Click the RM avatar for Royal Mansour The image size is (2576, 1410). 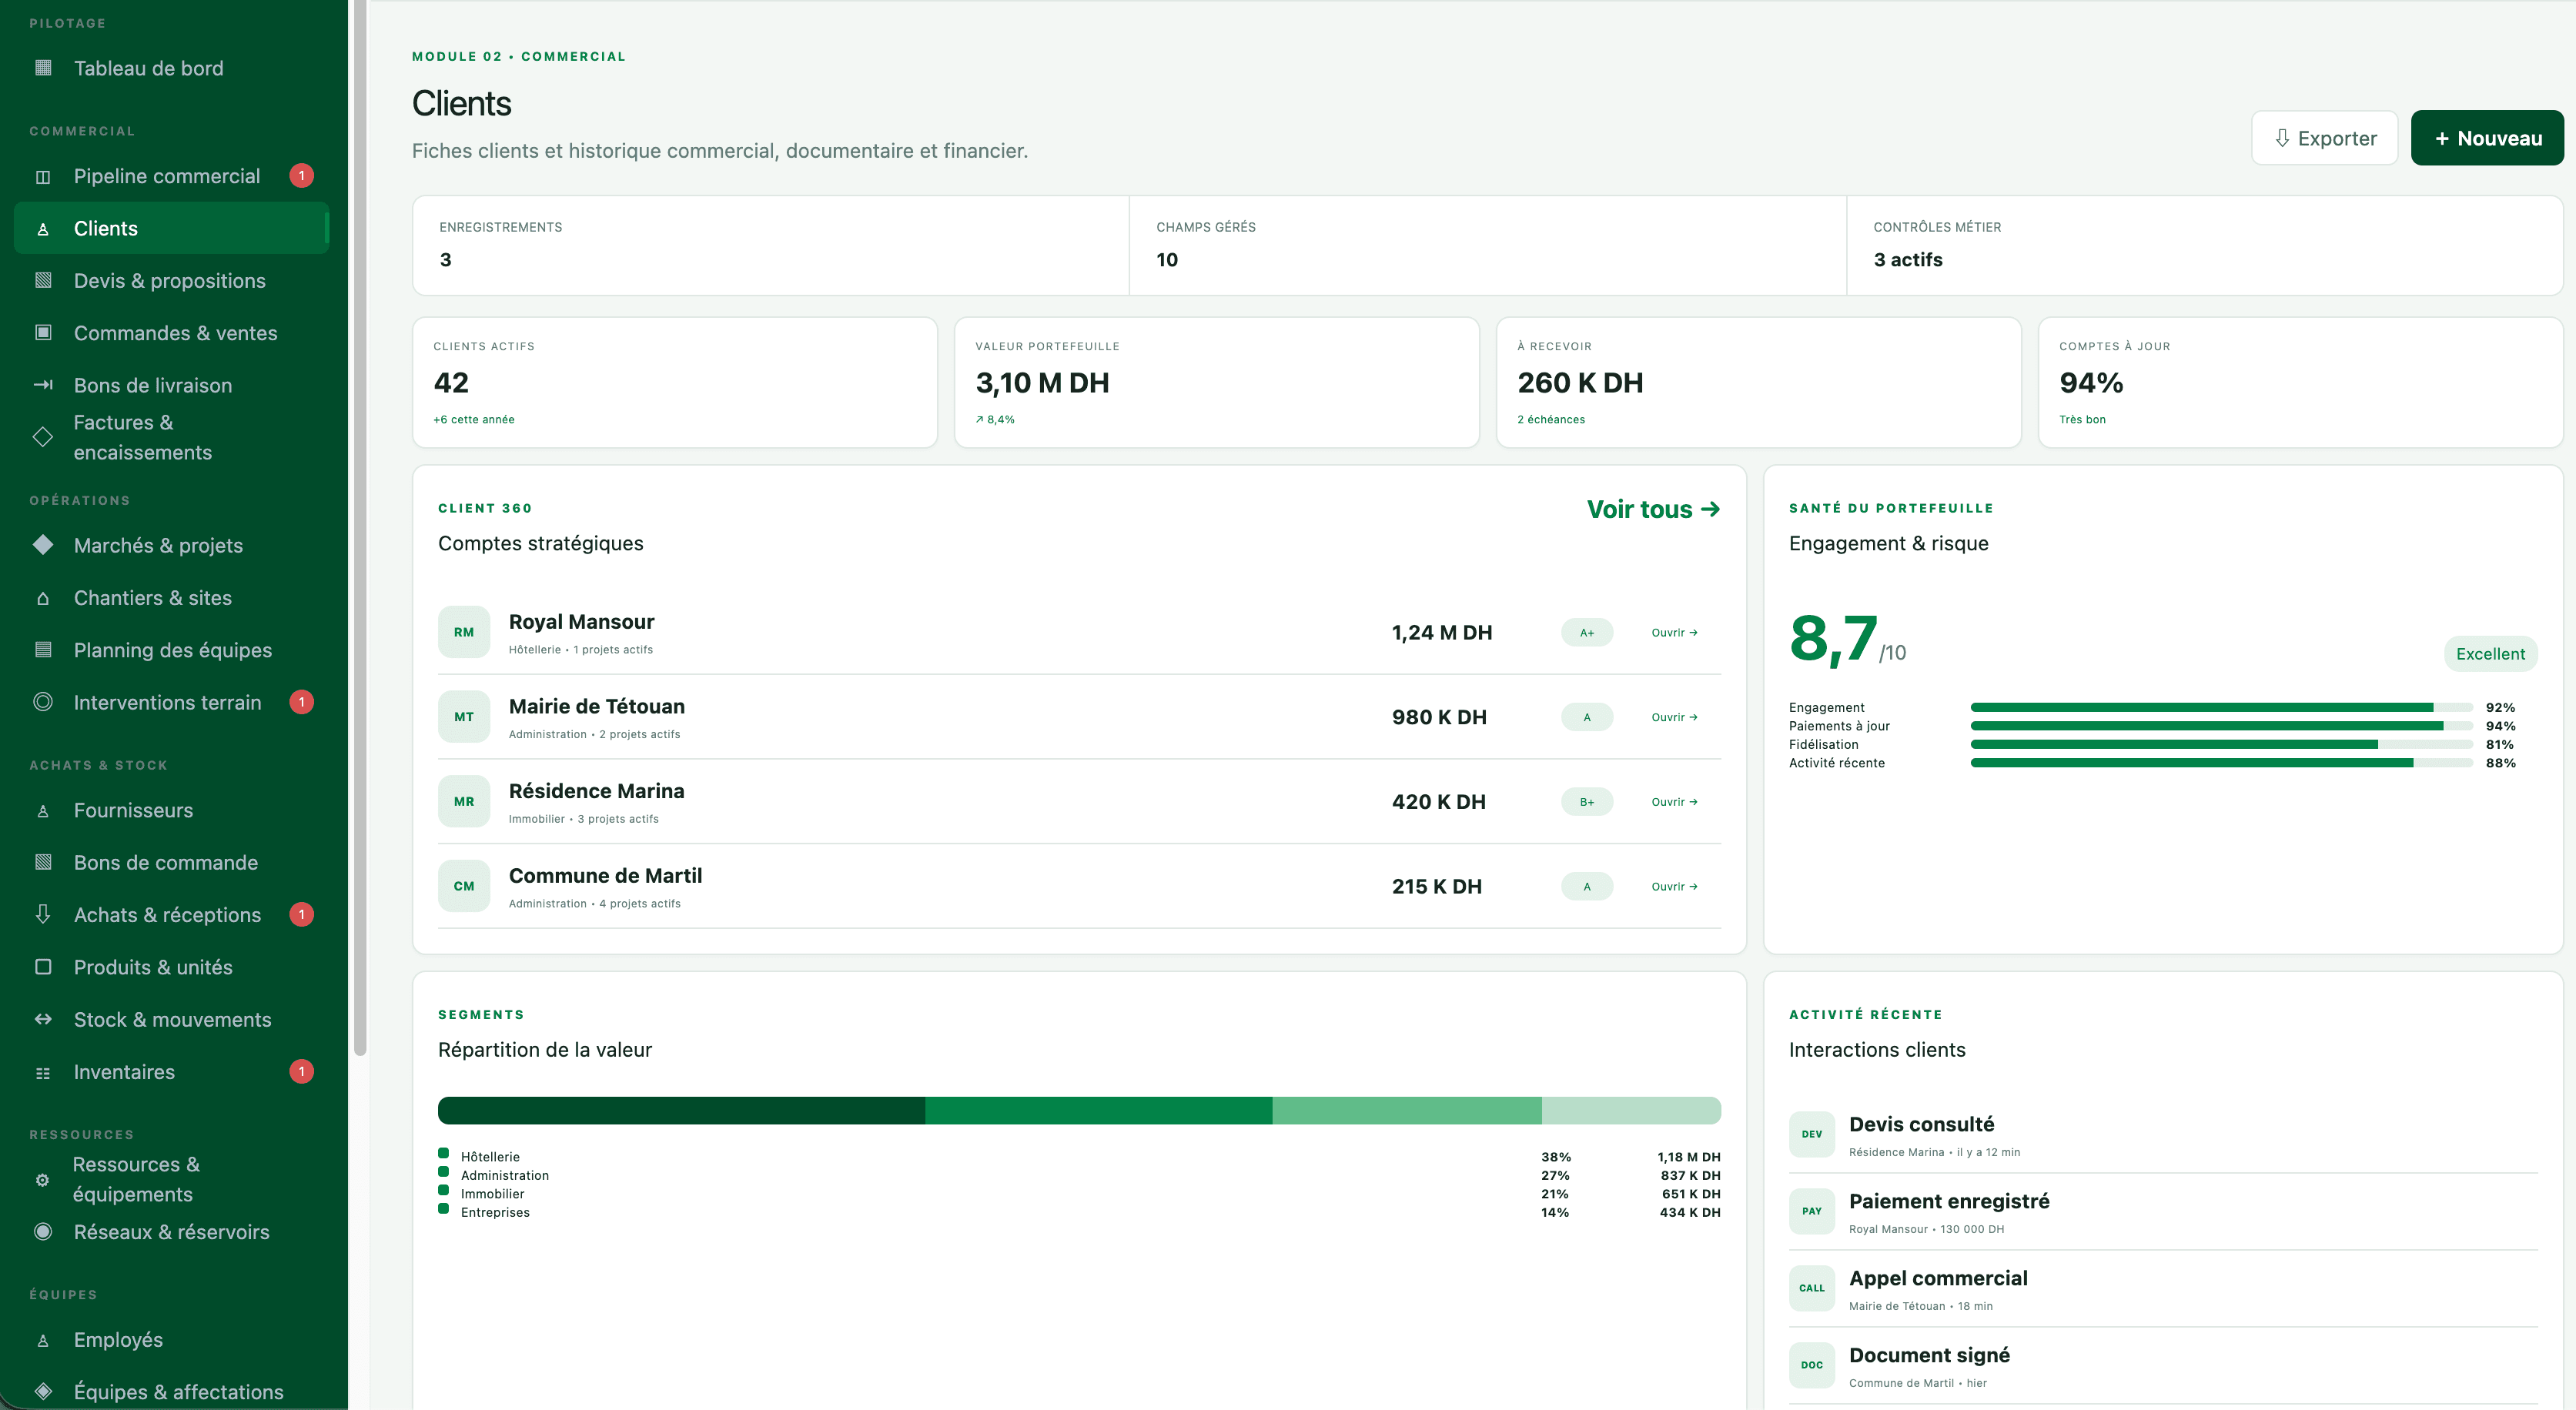(464, 632)
